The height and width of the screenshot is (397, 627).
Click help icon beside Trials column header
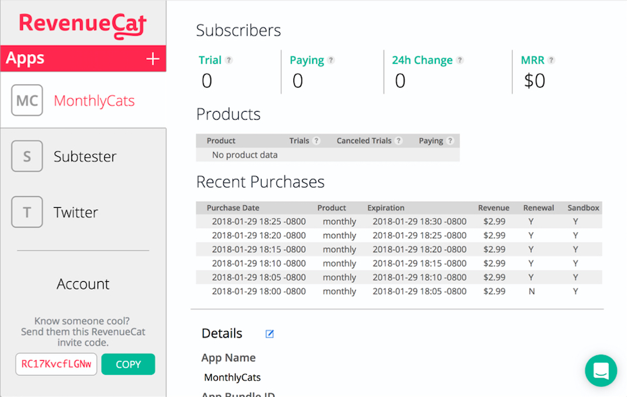316,141
